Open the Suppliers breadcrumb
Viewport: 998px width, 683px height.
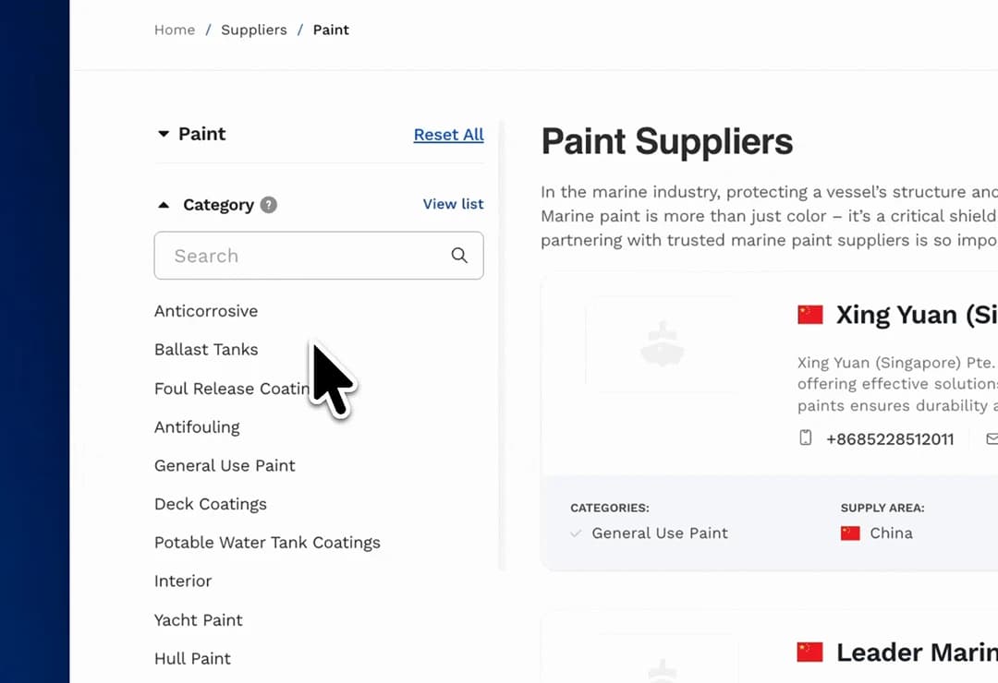254,30
